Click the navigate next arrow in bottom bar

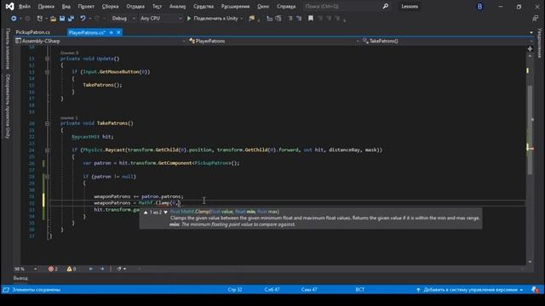(x=102, y=269)
